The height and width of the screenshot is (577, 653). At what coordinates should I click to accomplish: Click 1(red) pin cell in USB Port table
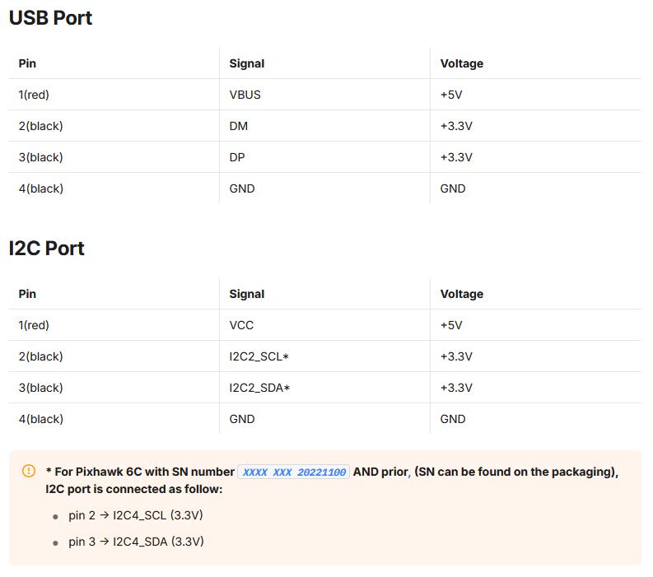[34, 95]
